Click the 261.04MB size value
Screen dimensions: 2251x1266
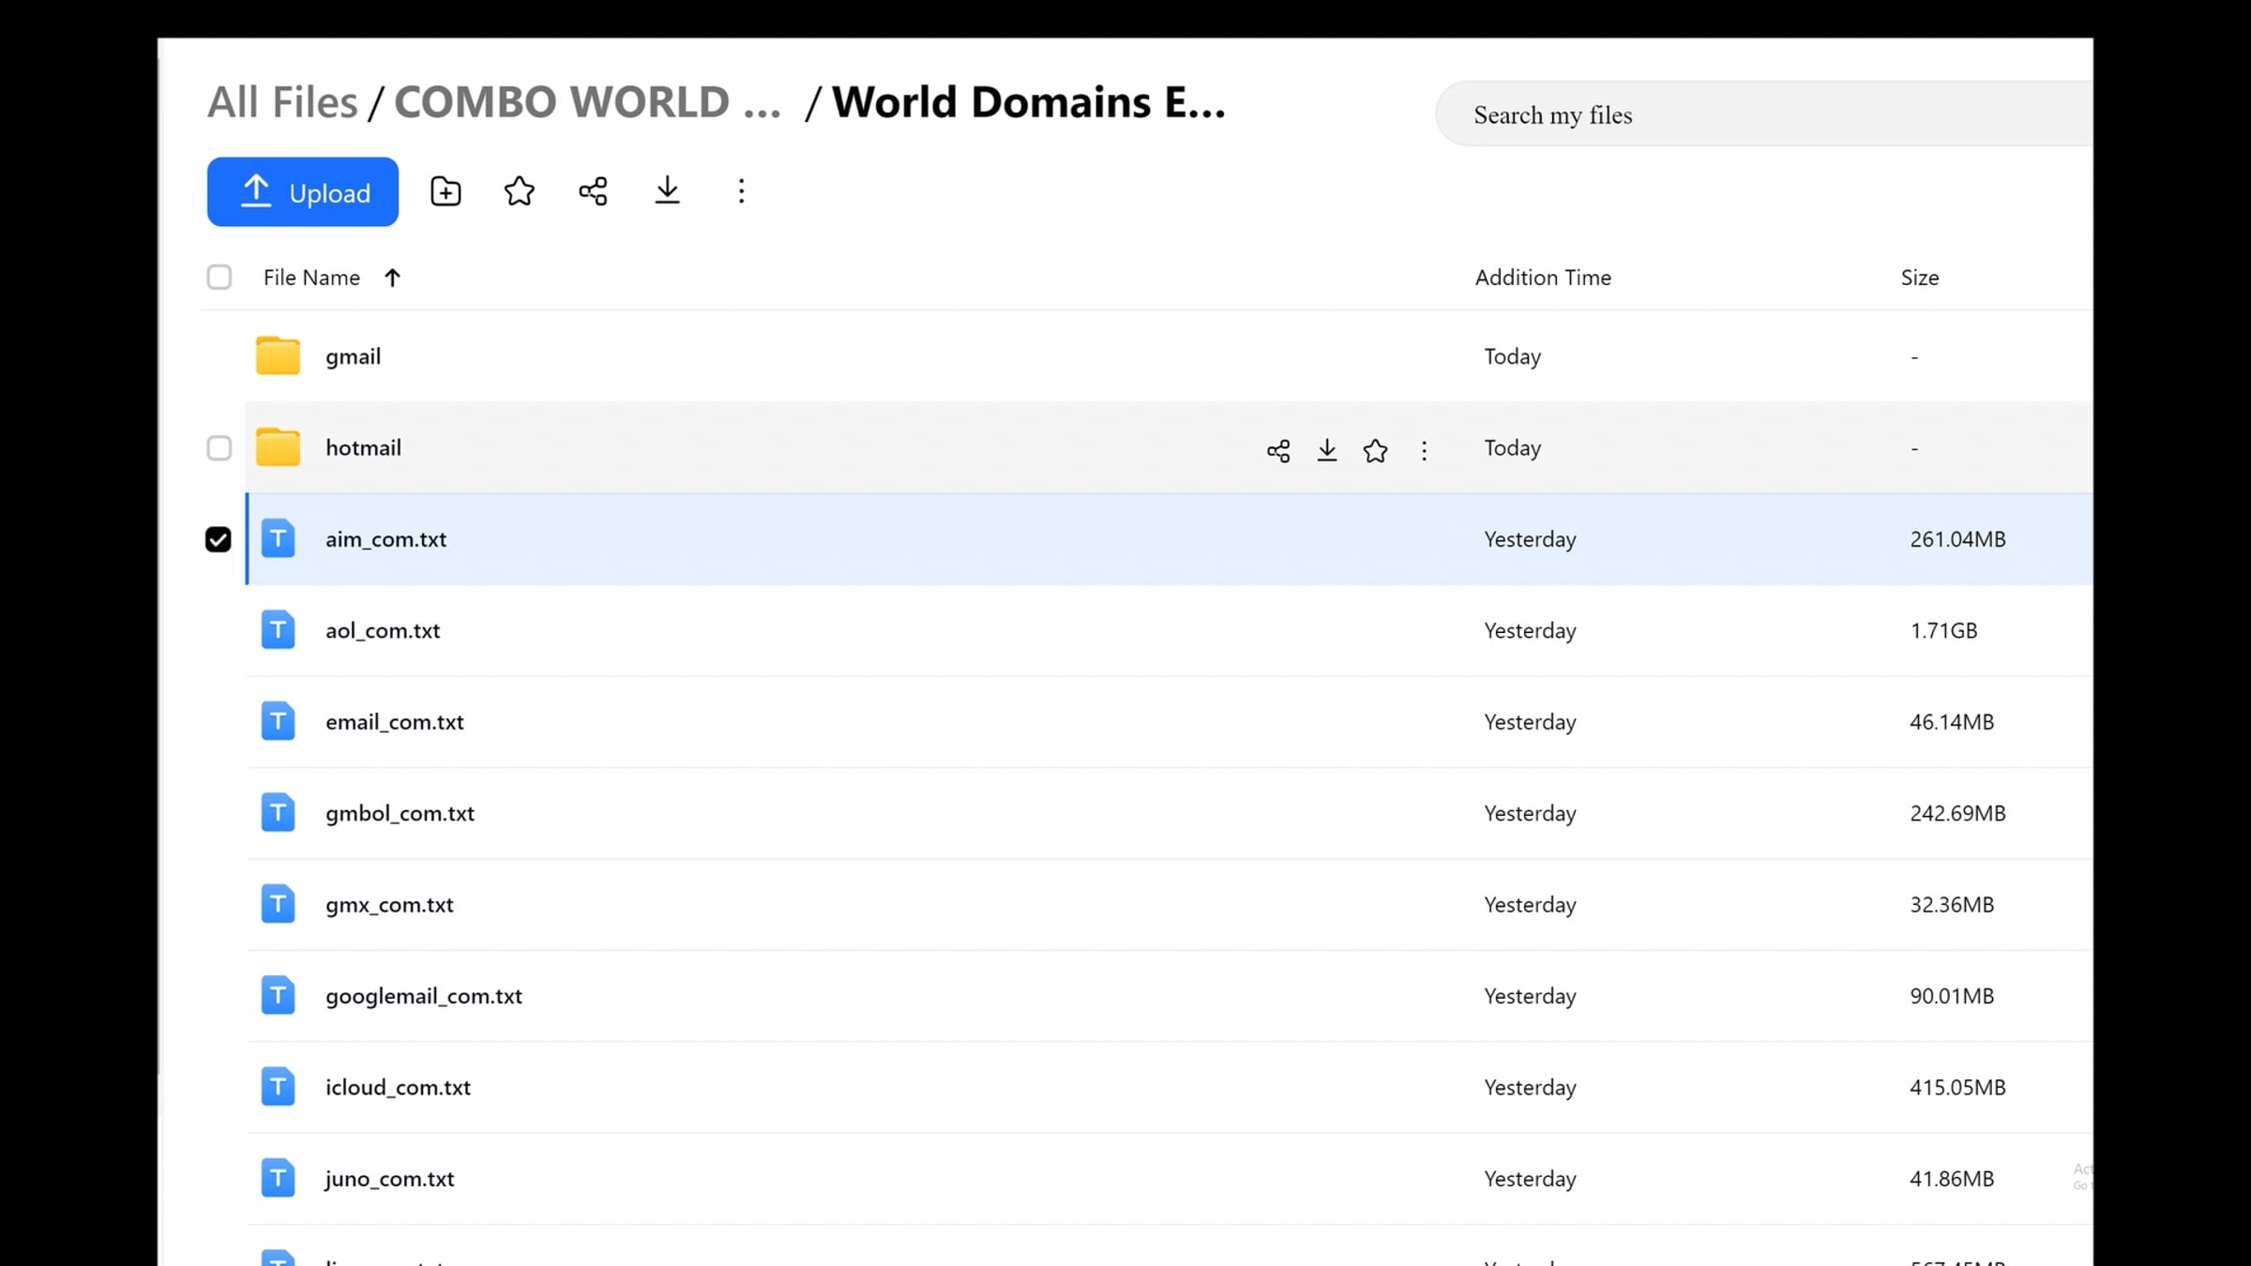pos(1957,539)
